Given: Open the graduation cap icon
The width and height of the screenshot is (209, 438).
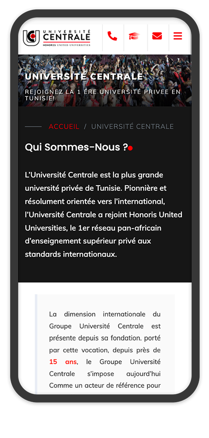Looking at the screenshot, I should [x=134, y=36].
